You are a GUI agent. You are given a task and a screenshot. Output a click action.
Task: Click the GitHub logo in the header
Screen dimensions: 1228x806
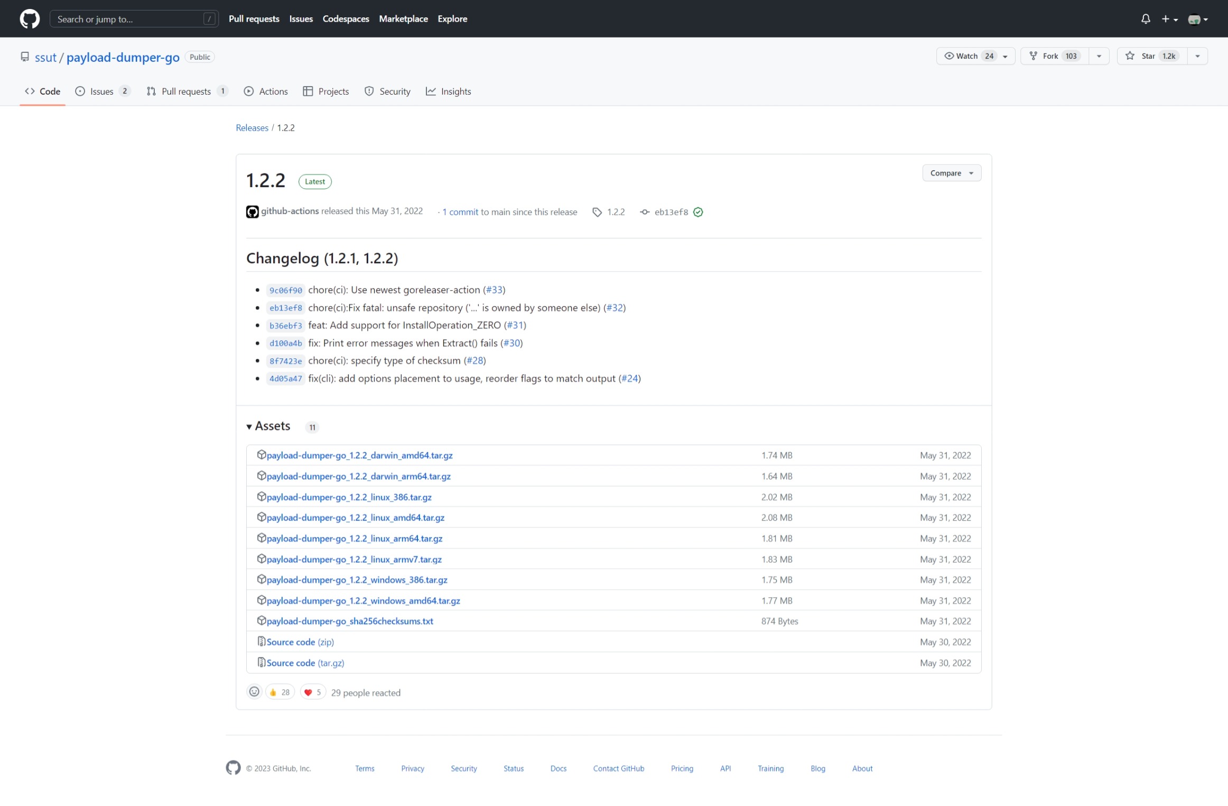(30, 19)
